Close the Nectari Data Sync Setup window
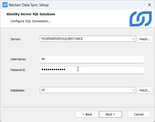 pyautogui.click(x=149, y=5)
